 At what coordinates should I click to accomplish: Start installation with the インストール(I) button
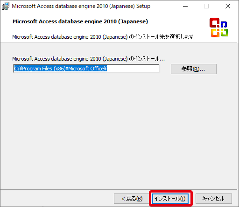pyautogui.click(x=170, y=199)
